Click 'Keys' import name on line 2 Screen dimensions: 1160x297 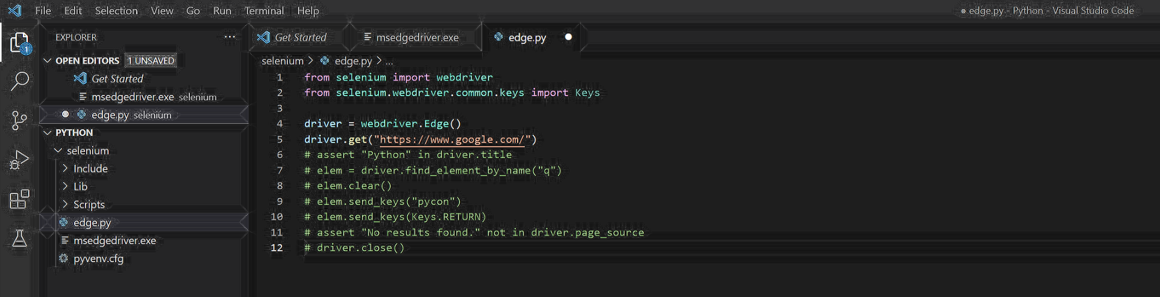[x=587, y=93]
